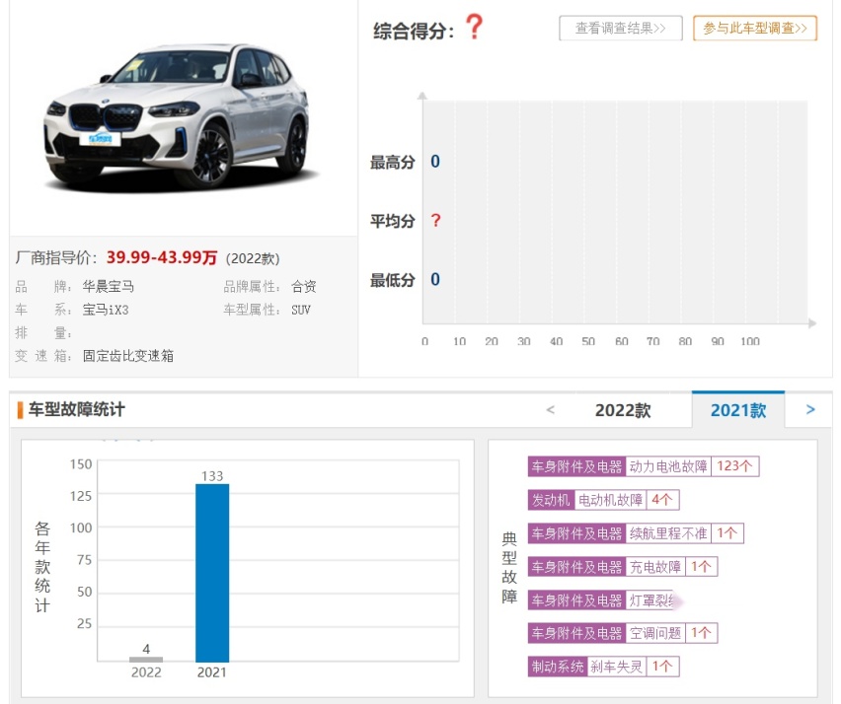Click the 制动系统 category label

tap(558, 667)
